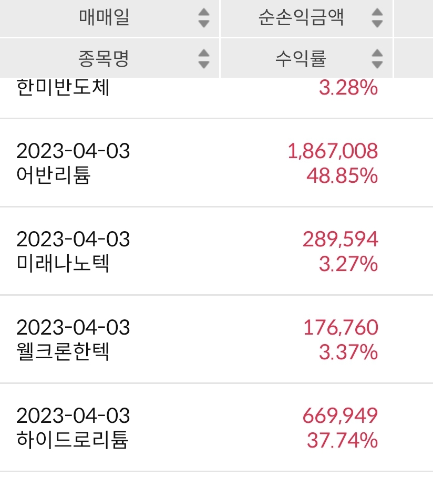Image resolution: width=433 pixels, height=478 pixels.
Task: Open the 한미반도체 stock entry
Action: [x=63, y=88]
